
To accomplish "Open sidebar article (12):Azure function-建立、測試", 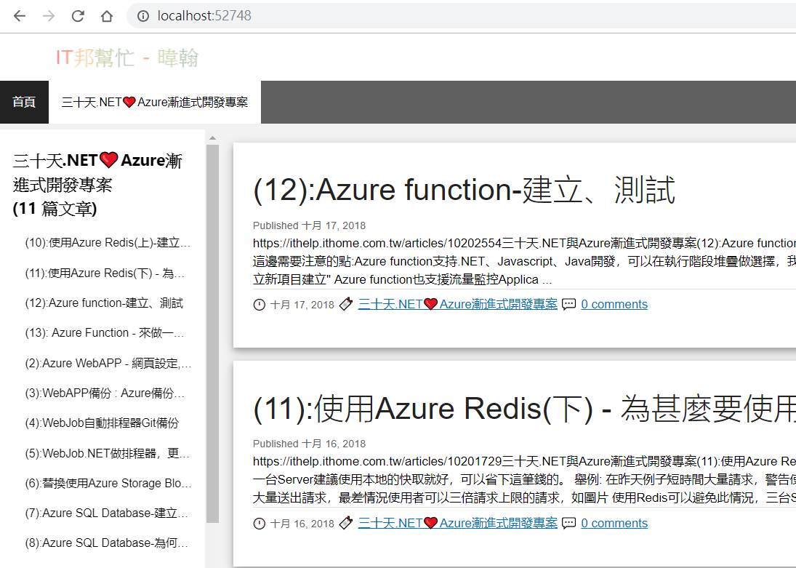I will pos(104,303).
